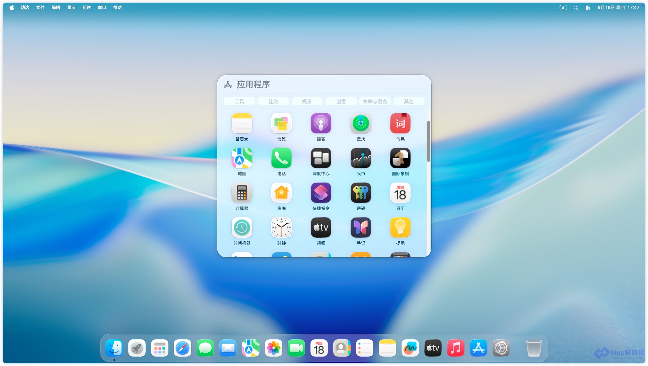
Task: Open the 编辑 menu
Action: (56, 7)
